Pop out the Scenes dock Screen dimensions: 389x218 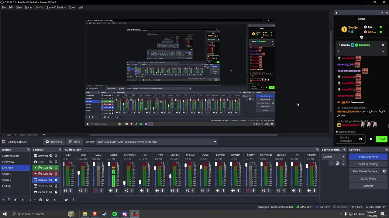pos(28,150)
